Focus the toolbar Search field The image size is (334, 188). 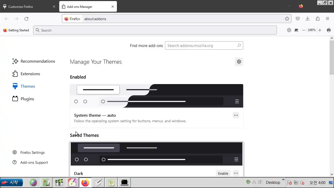(x=155, y=30)
